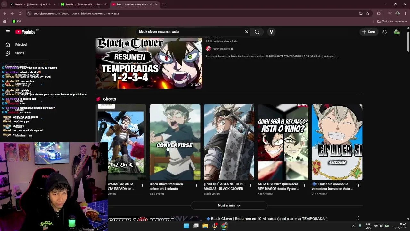
Task: Click the browser address bar URL
Action: 76,13
